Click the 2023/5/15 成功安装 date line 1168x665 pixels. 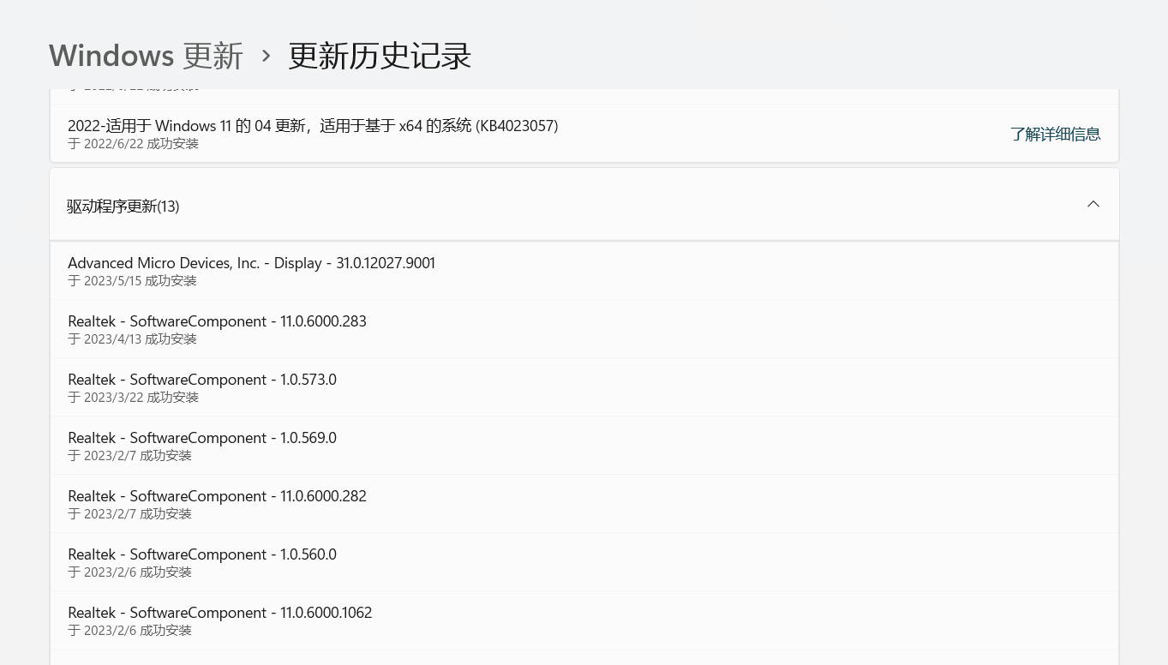point(132,281)
